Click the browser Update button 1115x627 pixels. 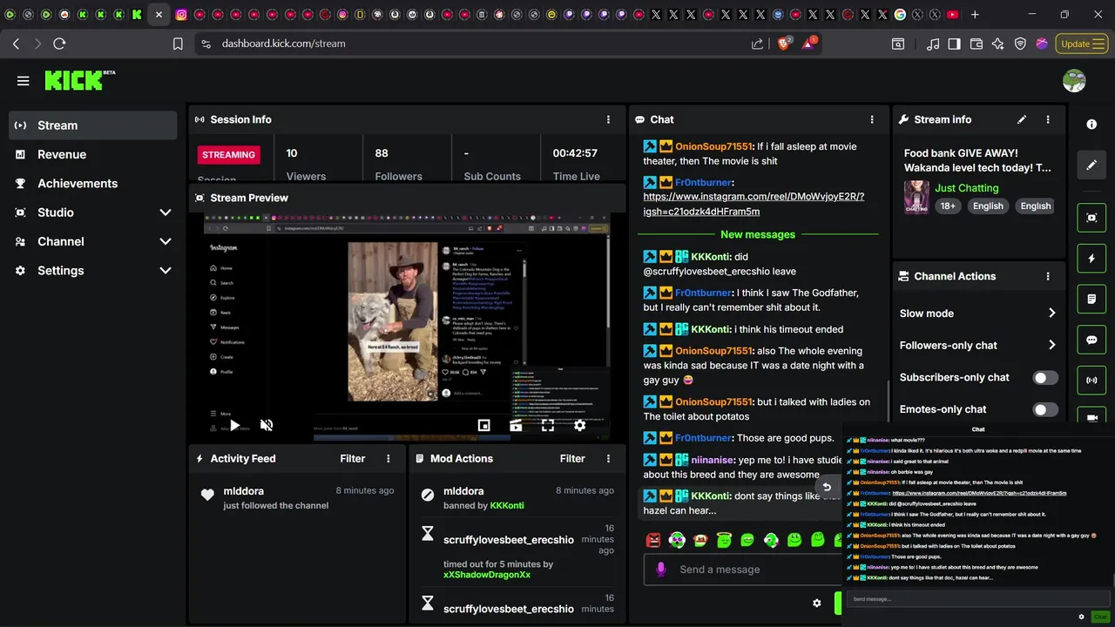pyautogui.click(x=1083, y=44)
